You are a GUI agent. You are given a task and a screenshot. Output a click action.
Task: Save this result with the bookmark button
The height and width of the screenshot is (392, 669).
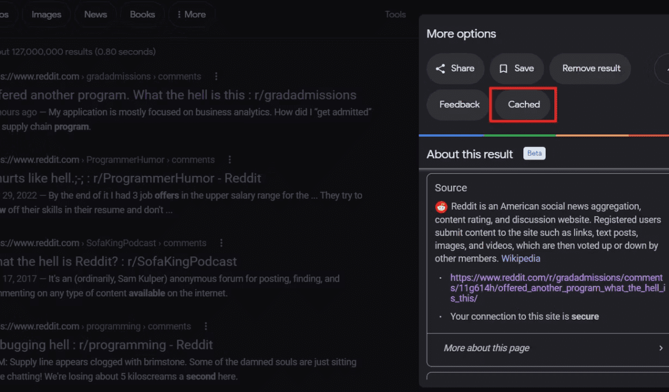517,68
